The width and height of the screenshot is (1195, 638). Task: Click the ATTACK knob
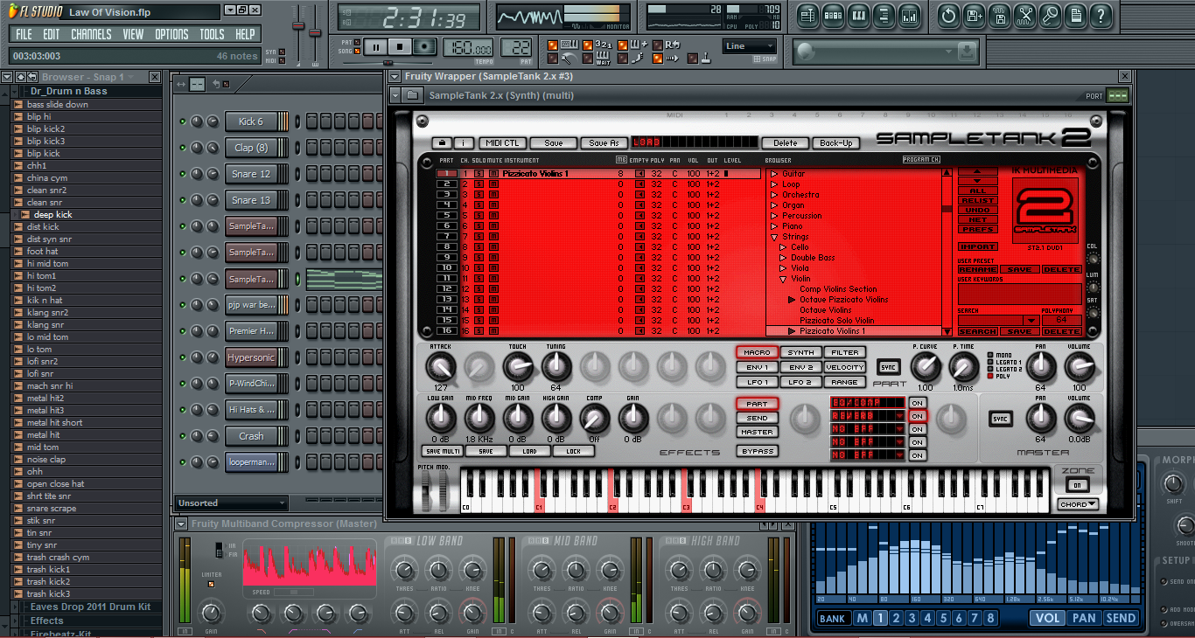[441, 367]
